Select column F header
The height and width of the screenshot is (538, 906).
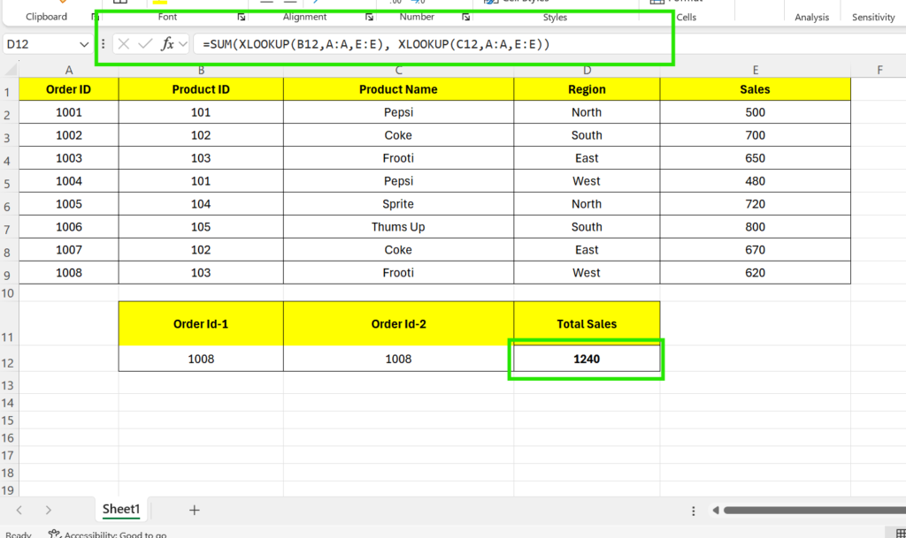[879, 71]
